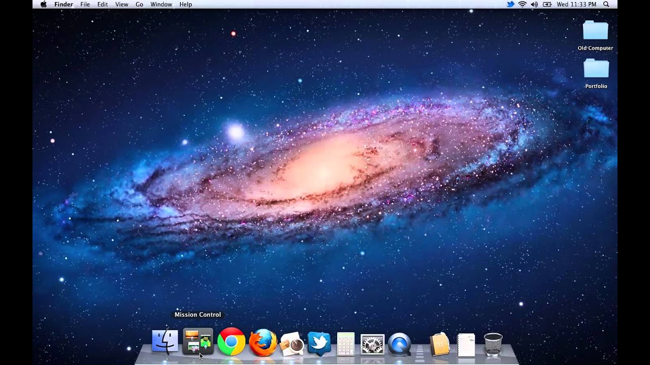This screenshot has height=365, width=650.
Task: Open the Trash in the Dock
Action: point(493,344)
